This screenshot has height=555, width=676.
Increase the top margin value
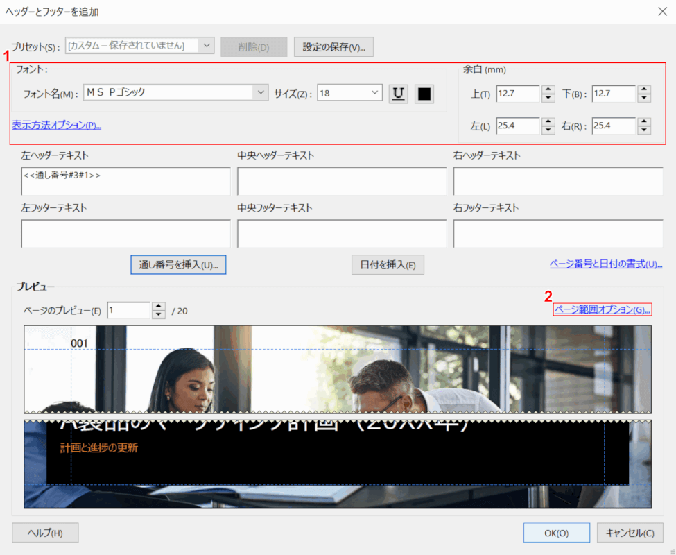pyautogui.click(x=548, y=89)
